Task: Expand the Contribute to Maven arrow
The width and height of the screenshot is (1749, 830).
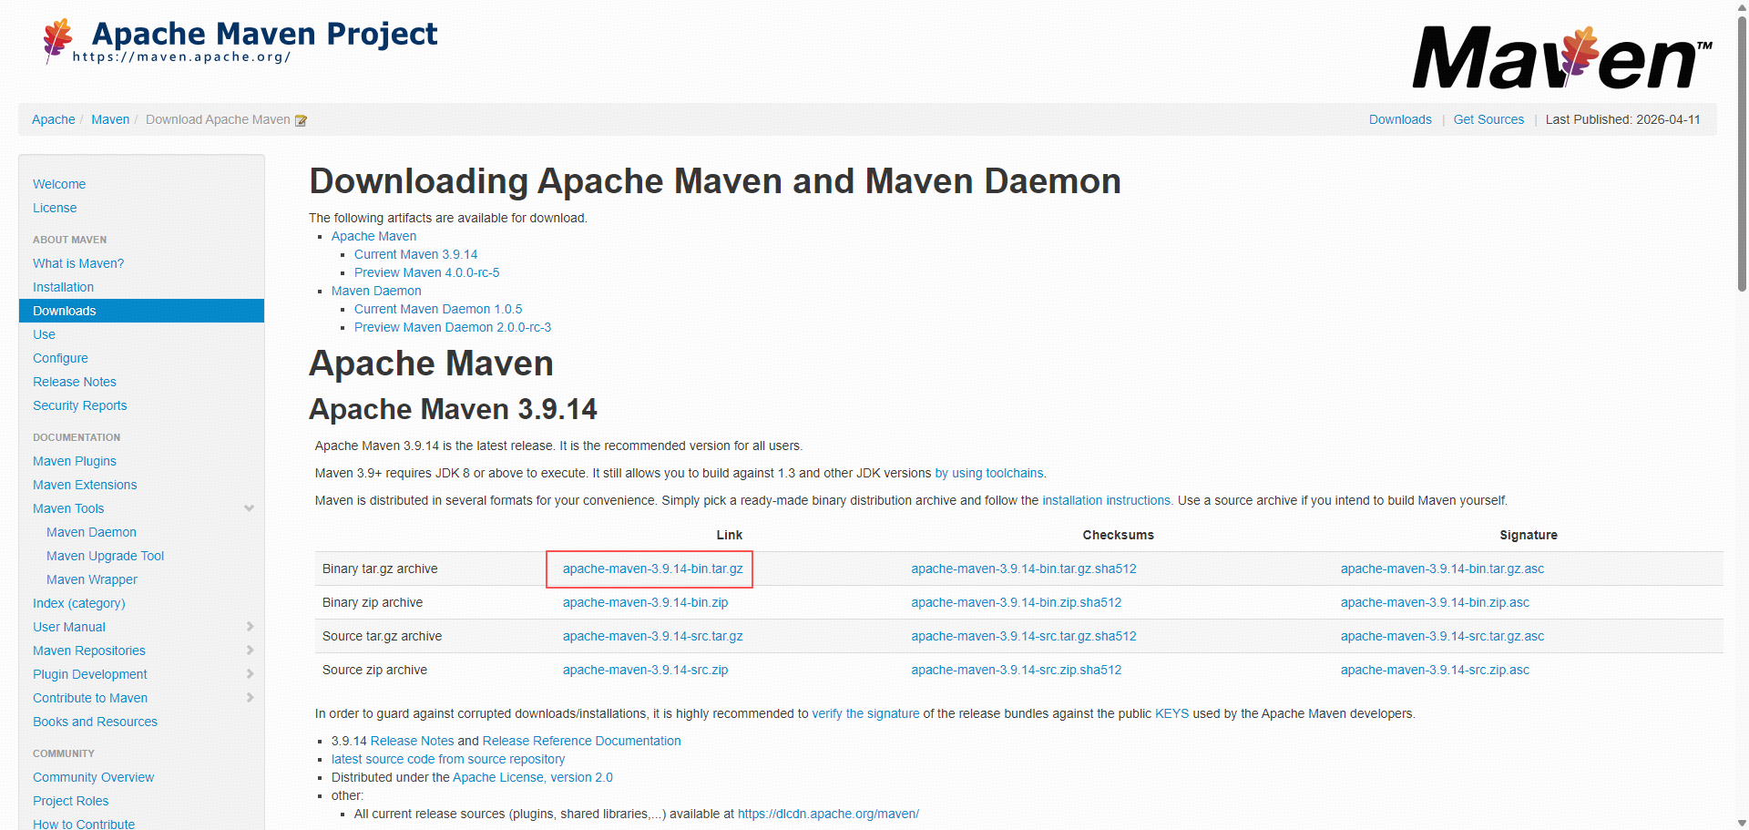Action: (x=250, y=698)
